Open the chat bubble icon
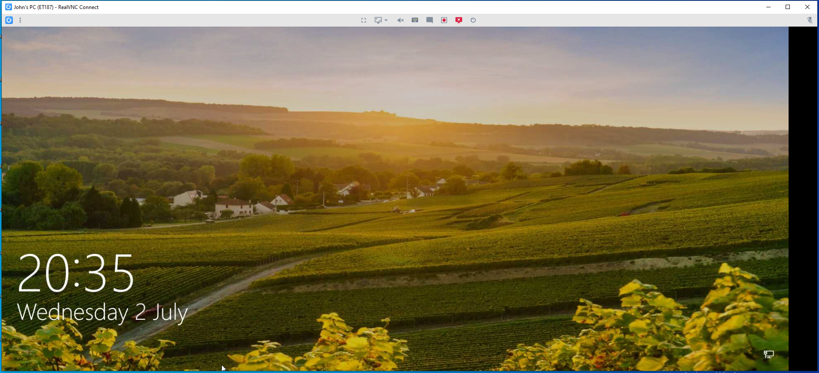 (430, 20)
